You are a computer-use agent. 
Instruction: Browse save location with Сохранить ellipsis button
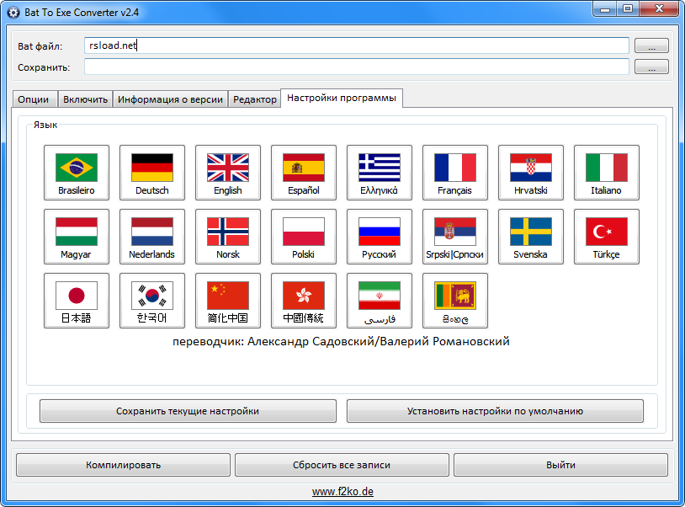(x=651, y=67)
